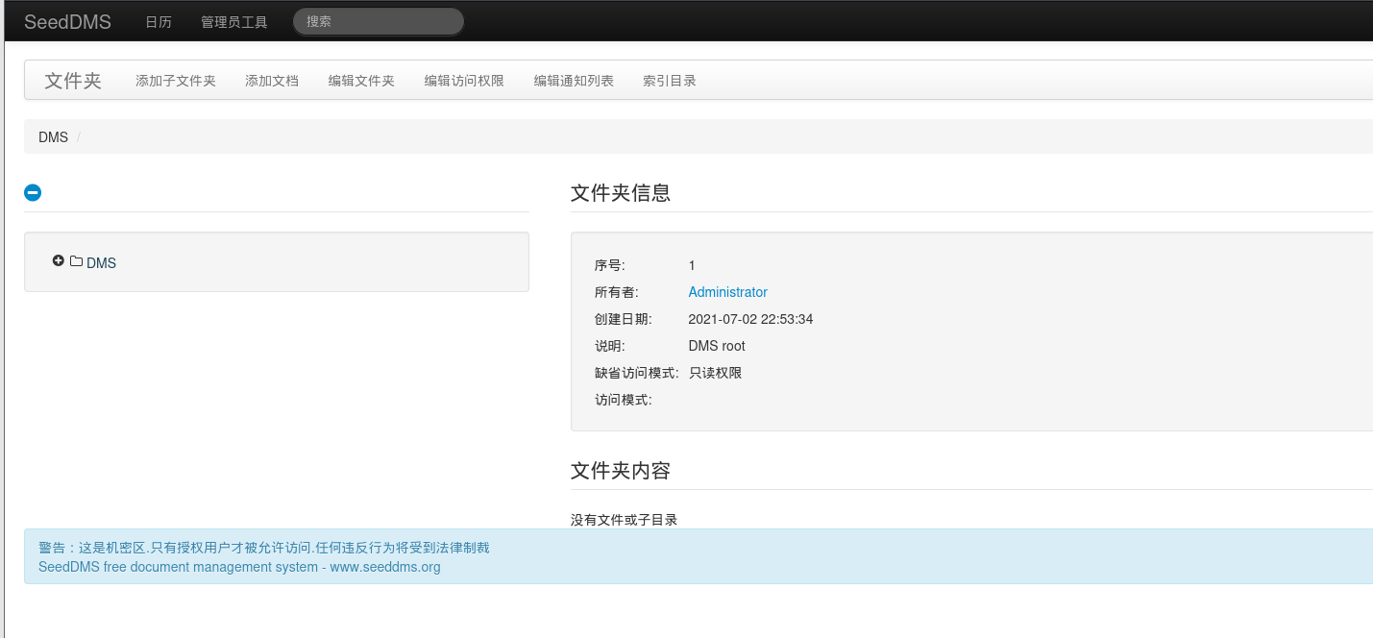Go to SeedDMS home brand link

(x=67, y=21)
